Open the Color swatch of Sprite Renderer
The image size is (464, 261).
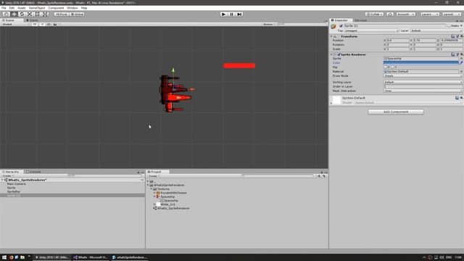pos(420,63)
